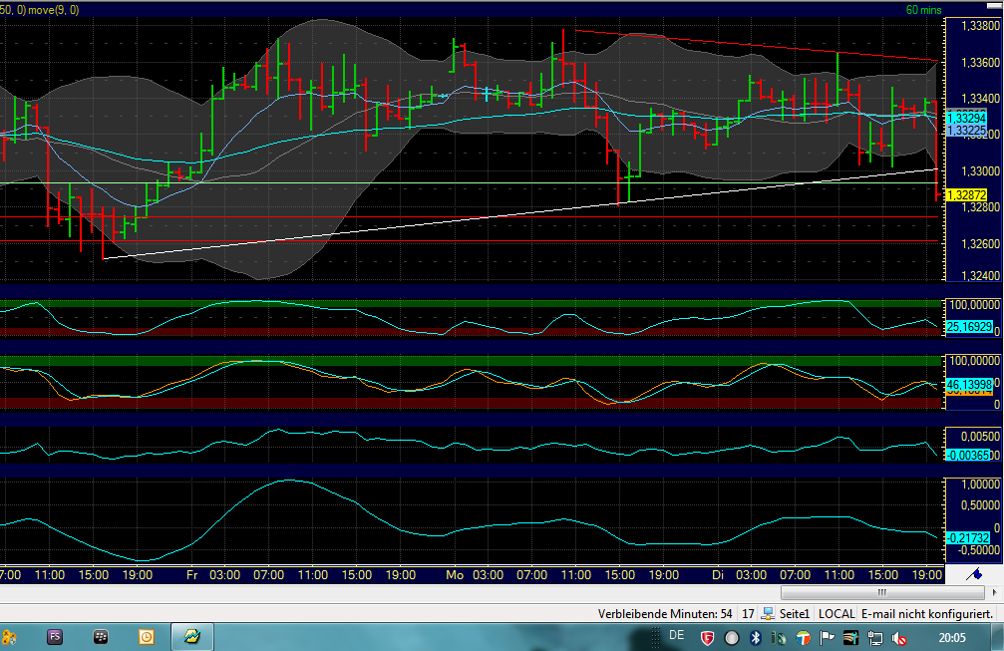Open the DE keyboard language switcher

(675, 637)
